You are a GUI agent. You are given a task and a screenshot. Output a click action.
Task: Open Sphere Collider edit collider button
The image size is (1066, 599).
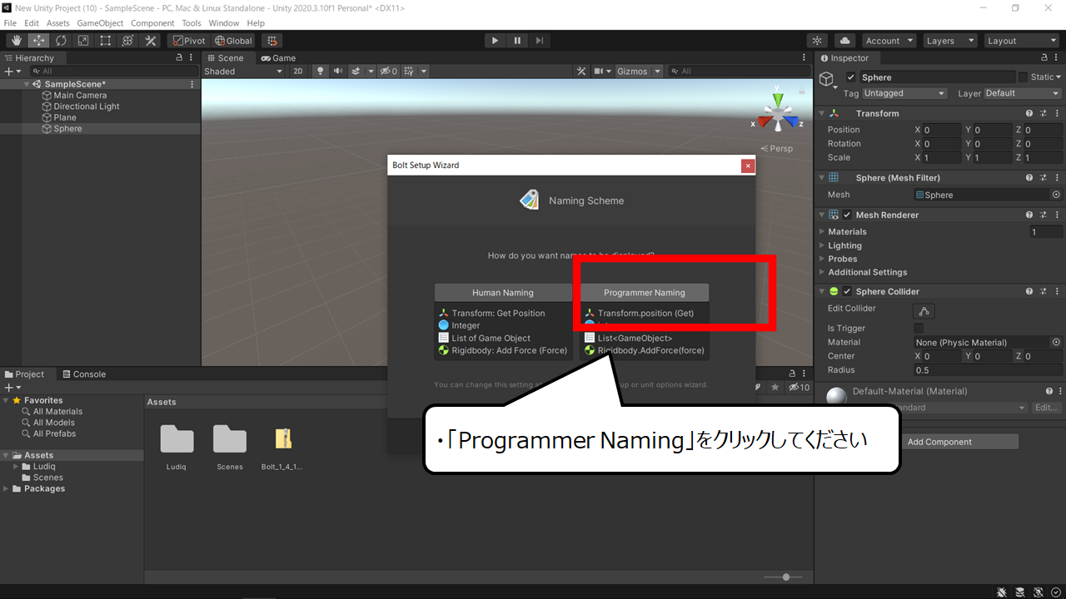click(924, 311)
